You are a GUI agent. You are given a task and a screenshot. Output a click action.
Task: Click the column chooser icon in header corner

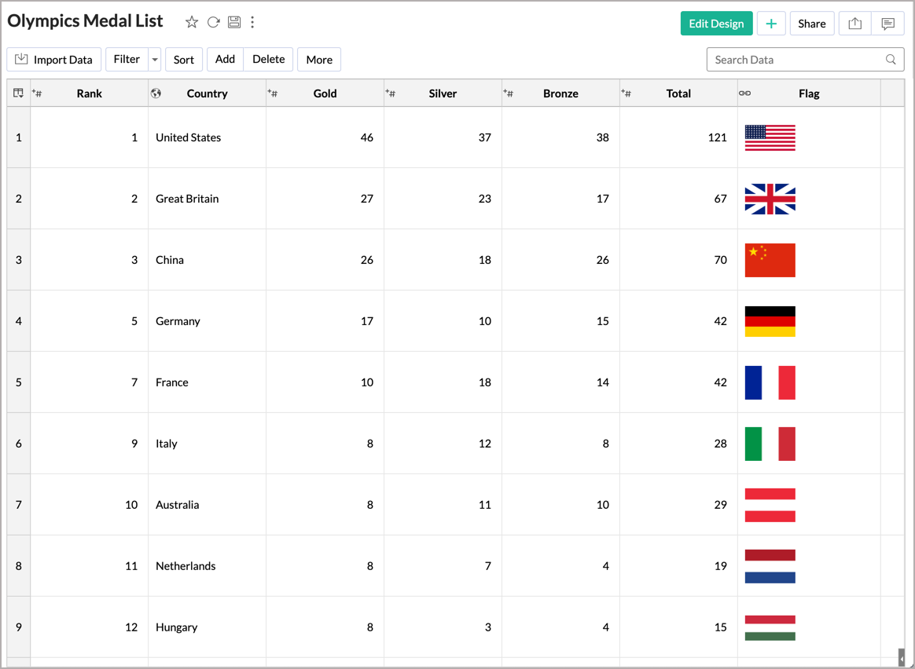[19, 93]
